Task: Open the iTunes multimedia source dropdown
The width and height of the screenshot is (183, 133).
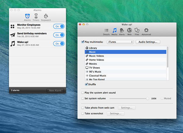Action: click(120, 42)
